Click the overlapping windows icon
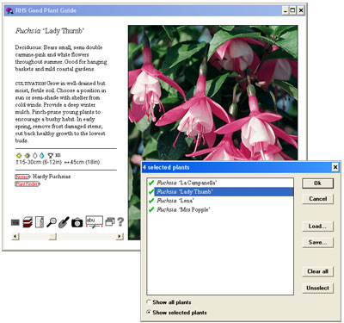 (110, 221)
